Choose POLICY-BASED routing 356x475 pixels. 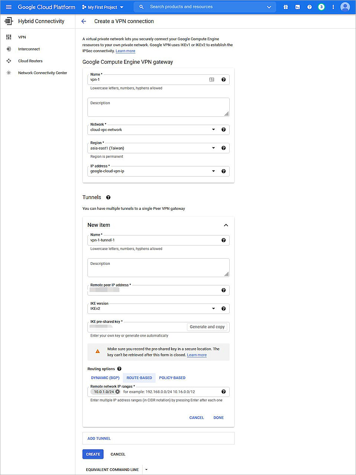tap(172, 378)
